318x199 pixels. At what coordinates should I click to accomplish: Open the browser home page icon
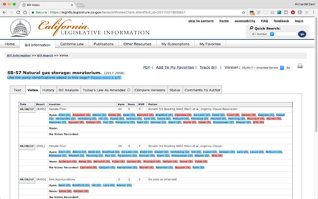pyautogui.click(x=25, y=12)
